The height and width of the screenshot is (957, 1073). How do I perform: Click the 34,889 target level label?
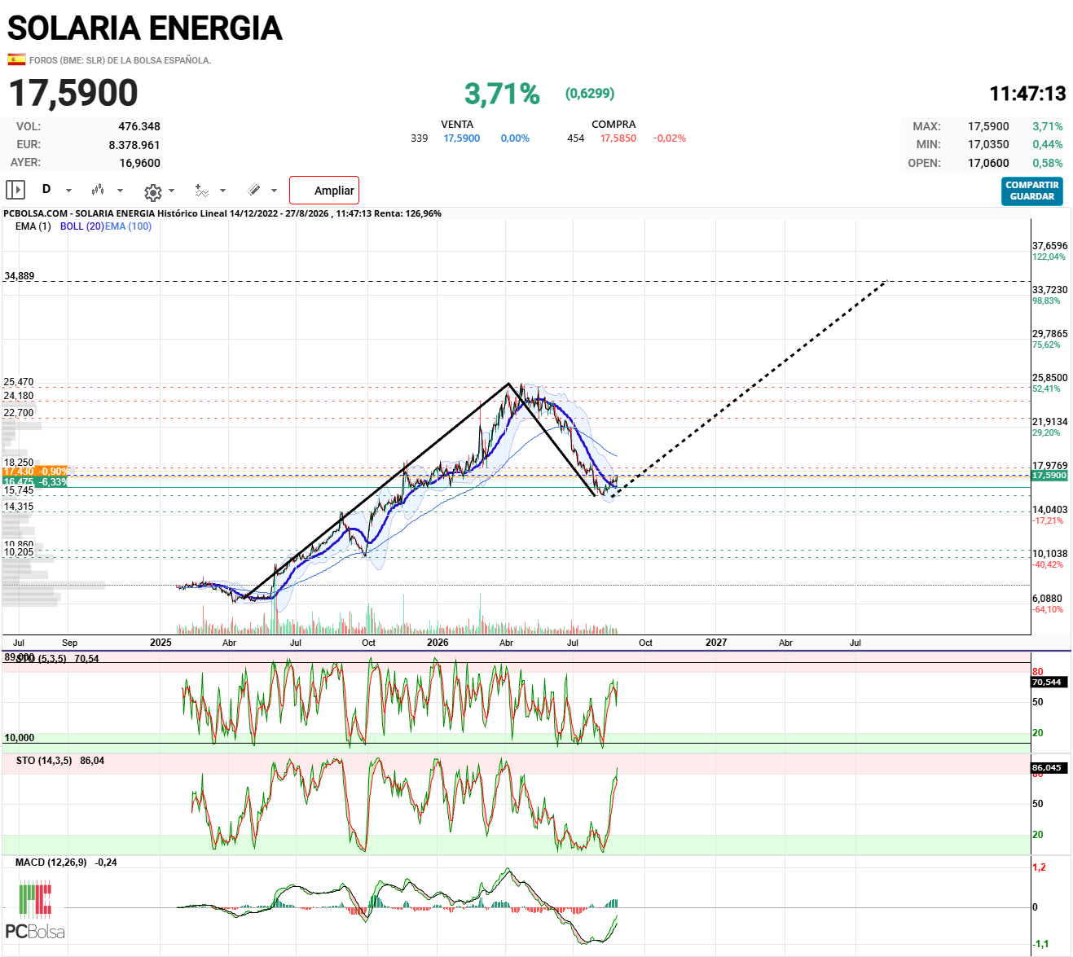(20, 276)
